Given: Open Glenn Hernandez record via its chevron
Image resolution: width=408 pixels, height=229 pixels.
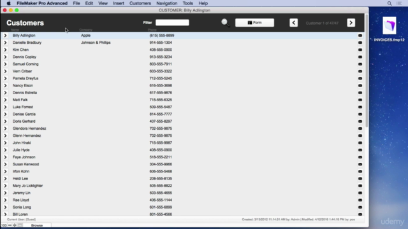Looking at the screenshot, I should [5, 135].
